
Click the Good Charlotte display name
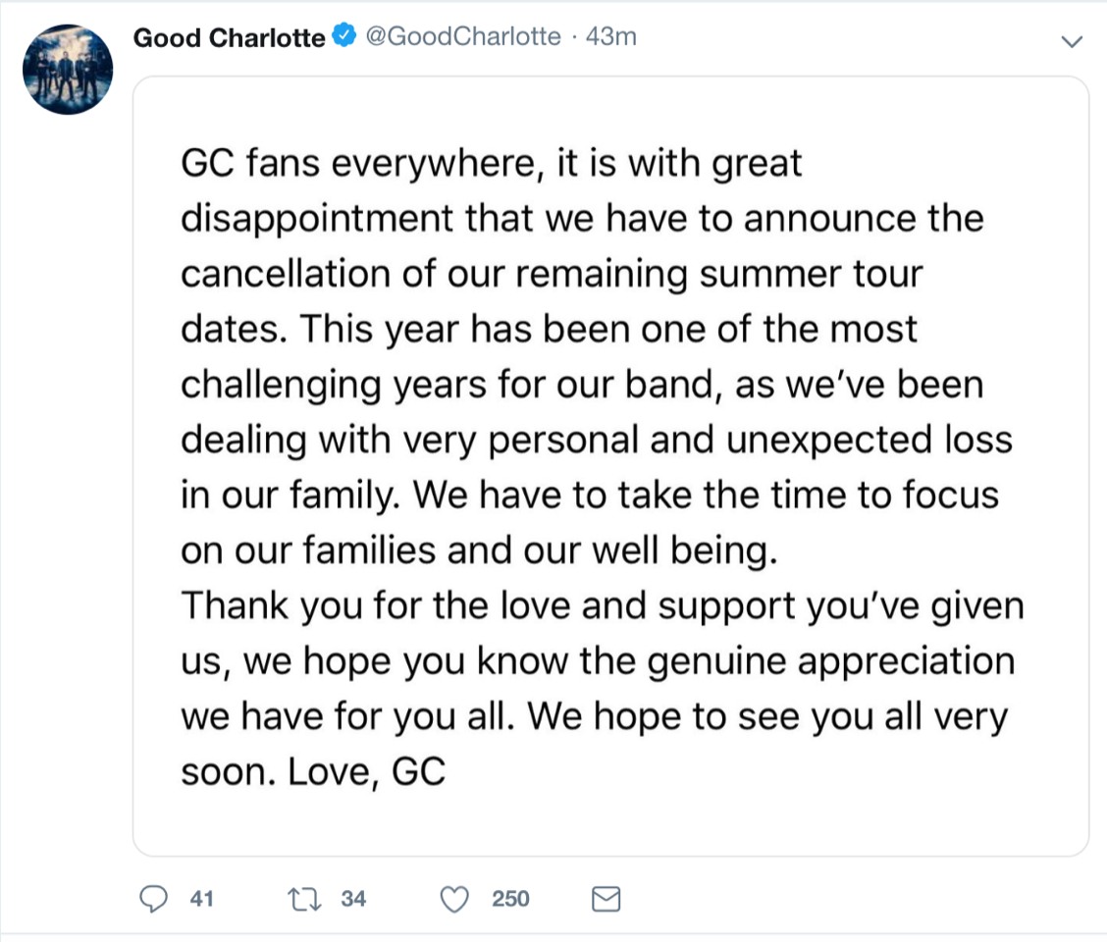point(228,38)
